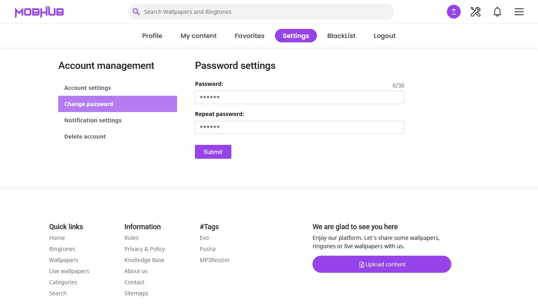Select Logout in the navigation
This screenshot has height=304, width=538.
384,36
